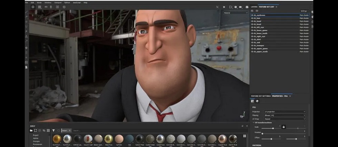Open the Viewport menu
The image size is (338, 147).
(58, 2)
